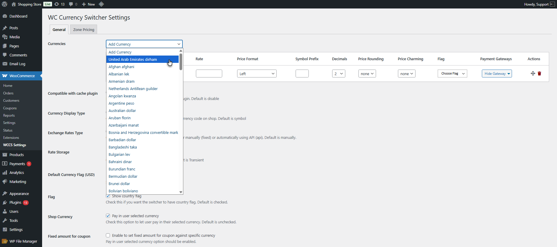The image size is (557, 247).
Task: Uncheck Pay in user selected currency
Action: [108, 216]
